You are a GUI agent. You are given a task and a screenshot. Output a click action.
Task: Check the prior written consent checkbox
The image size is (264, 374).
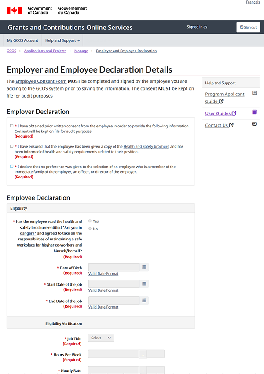(x=11, y=126)
